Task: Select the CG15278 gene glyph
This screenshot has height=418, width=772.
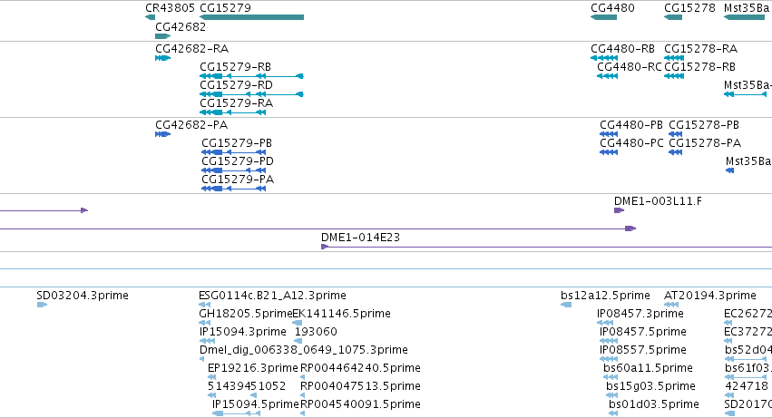Action: coord(673,17)
